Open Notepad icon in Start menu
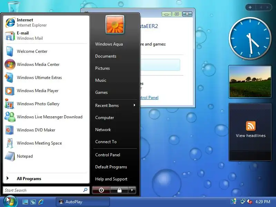The width and height of the screenshot is (276, 207). (x=10, y=156)
